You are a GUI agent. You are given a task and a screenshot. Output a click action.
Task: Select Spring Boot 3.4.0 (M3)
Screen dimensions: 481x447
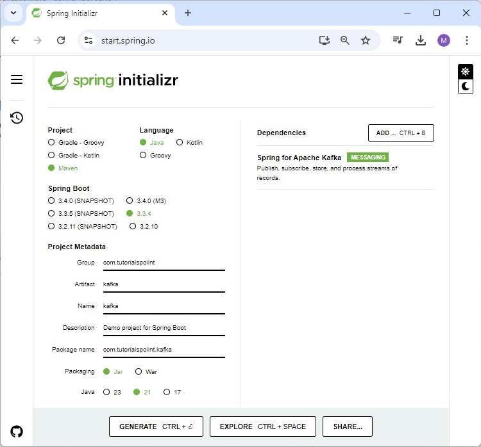(x=146, y=200)
